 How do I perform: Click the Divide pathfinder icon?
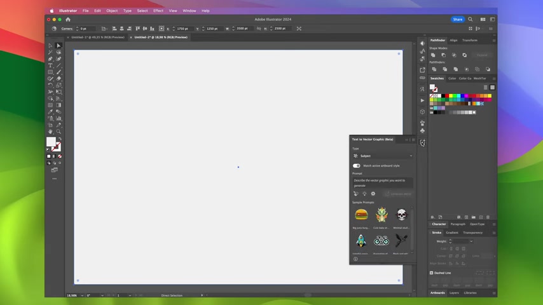pyautogui.click(x=434, y=69)
